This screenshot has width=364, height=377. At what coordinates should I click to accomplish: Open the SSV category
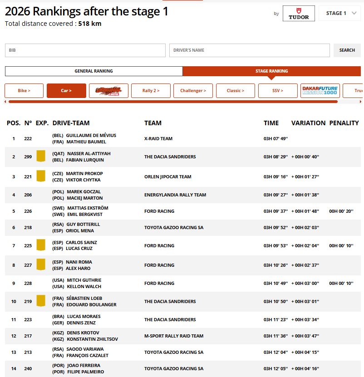tap(278, 91)
